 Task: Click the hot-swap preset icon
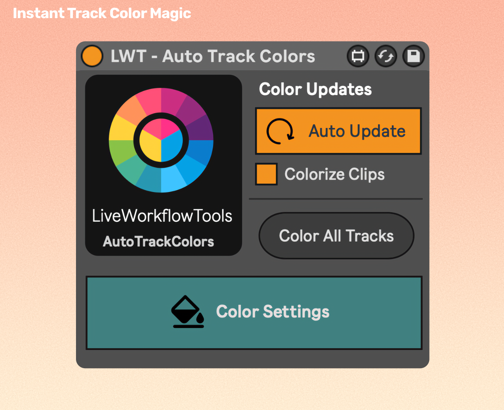[358, 56]
